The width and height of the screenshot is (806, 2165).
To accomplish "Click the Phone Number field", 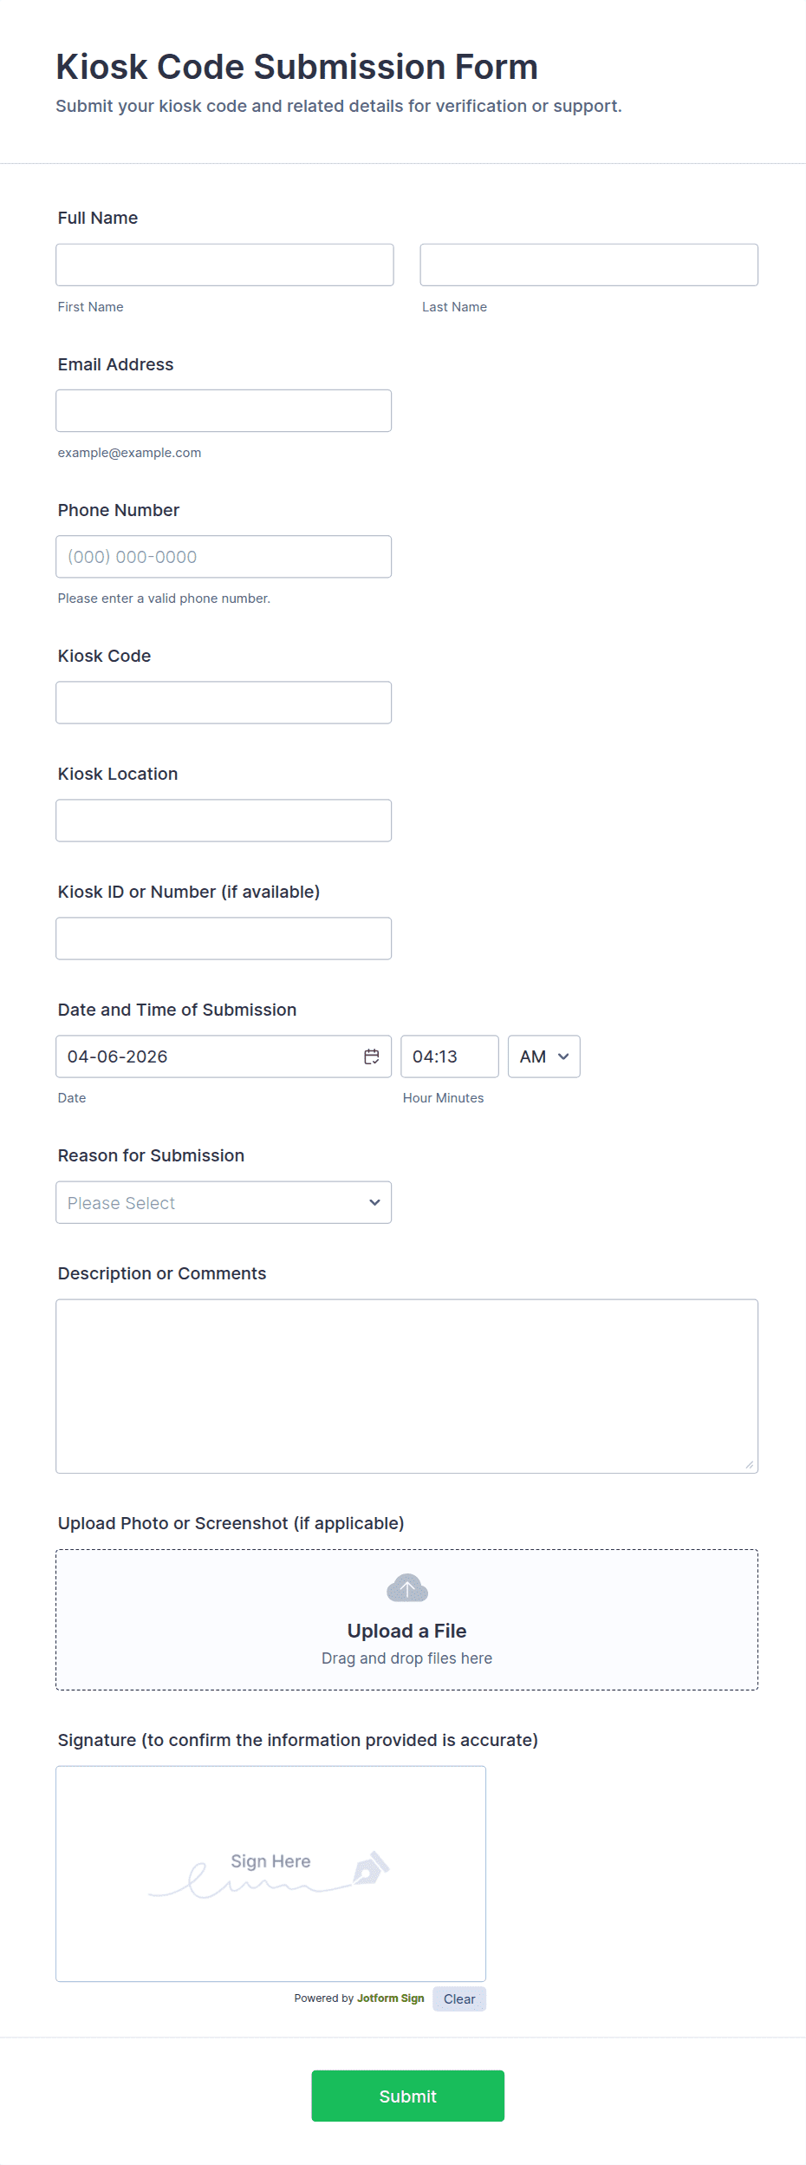I will [224, 556].
